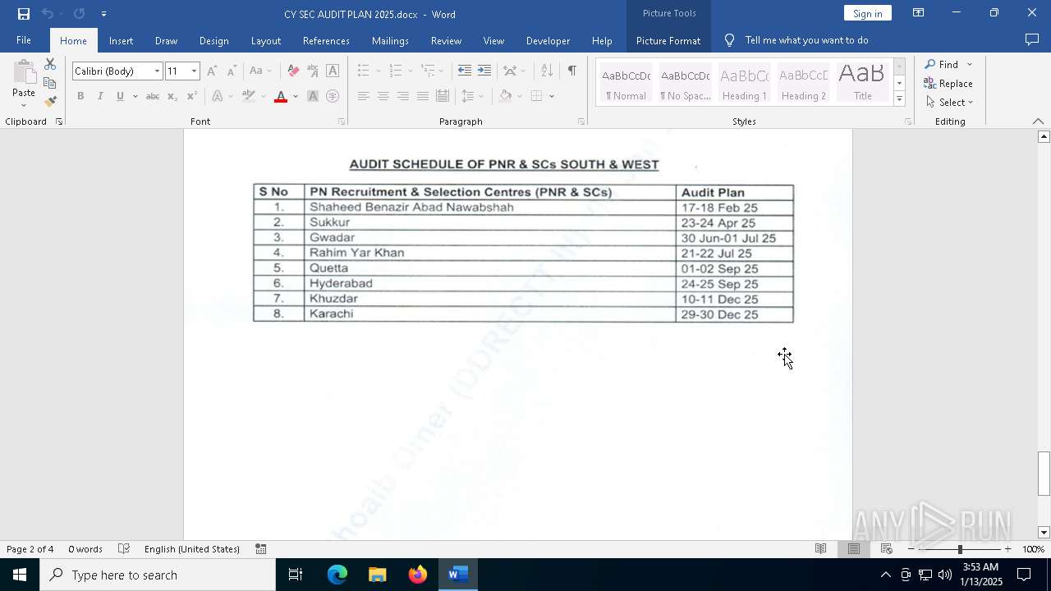Center align the text

(383, 96)
